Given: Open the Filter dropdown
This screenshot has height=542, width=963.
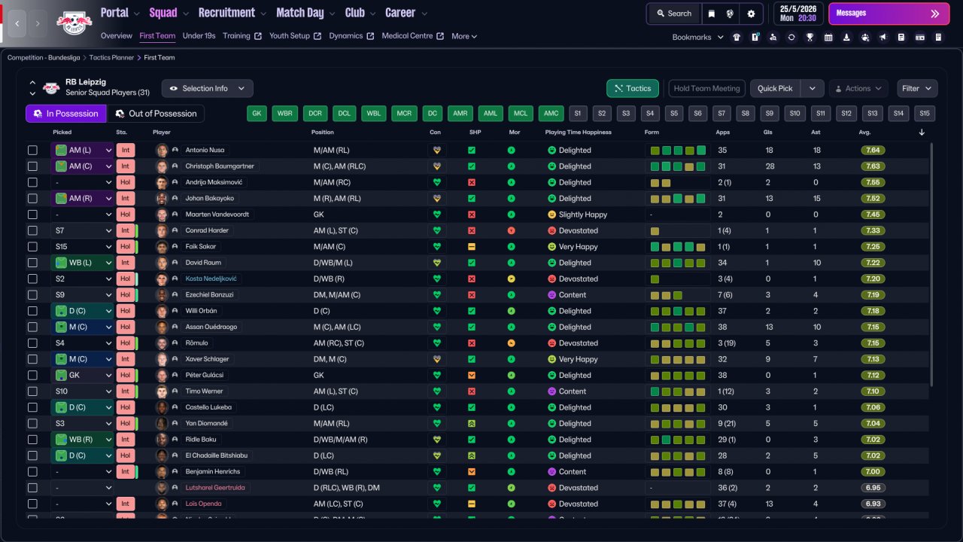Looking at the screenshot, I should click(x=917, y=89).
